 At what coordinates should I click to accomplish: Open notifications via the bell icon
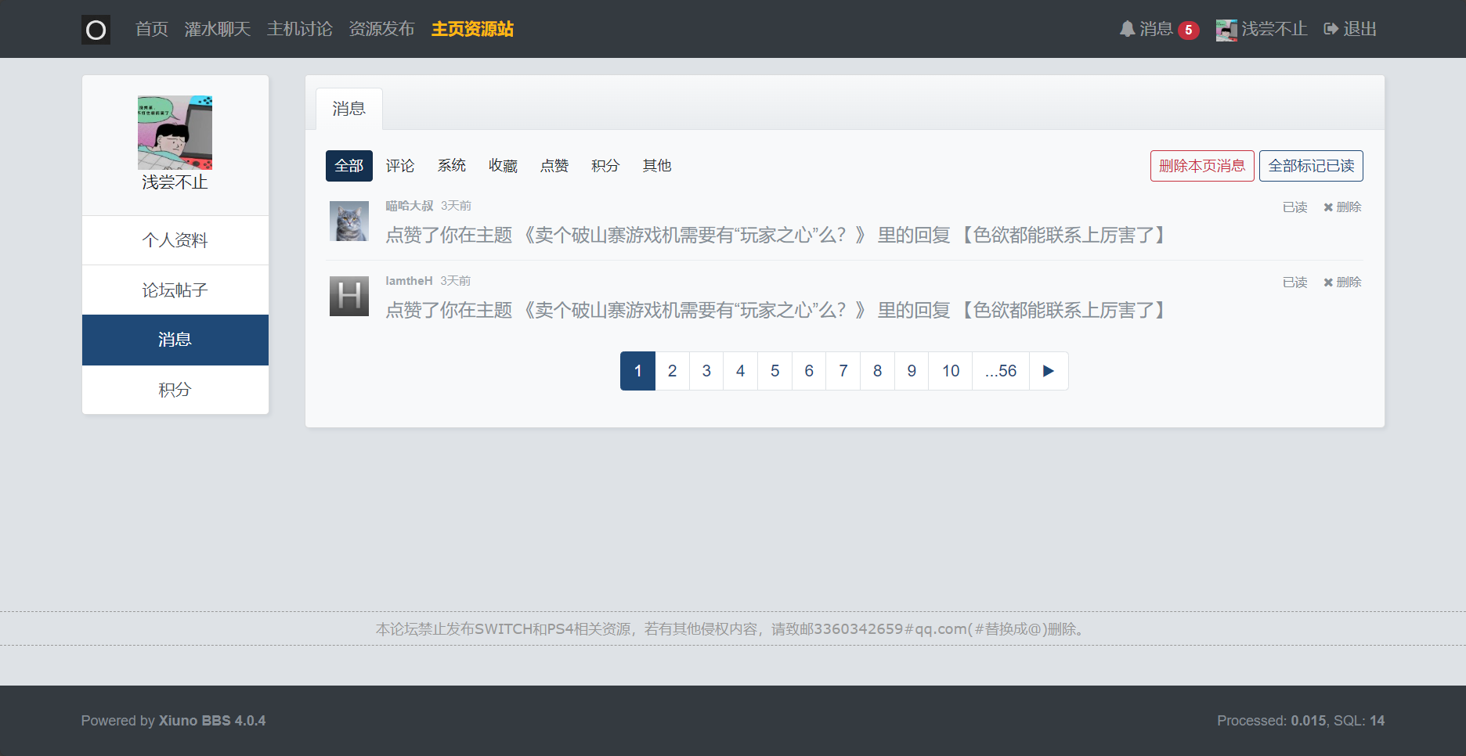point(1127,29)
